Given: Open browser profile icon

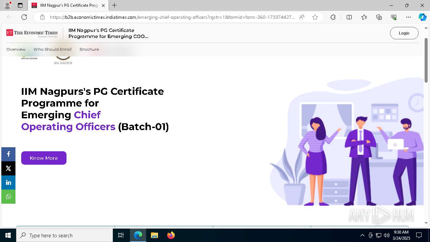Looking at the screenshot, I should pos(7,5).
